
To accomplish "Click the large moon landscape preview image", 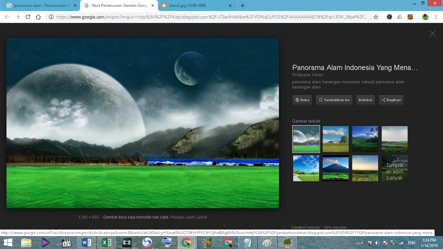I will [143, 123].
